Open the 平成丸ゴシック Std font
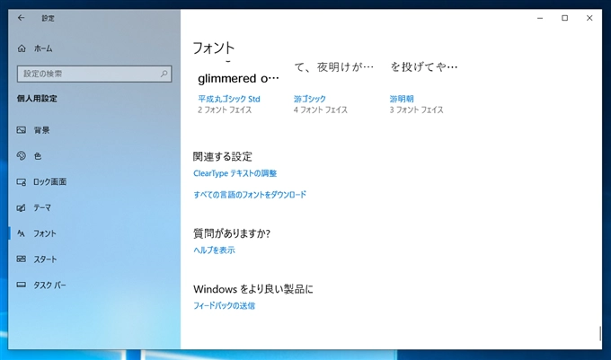Screen dimensions: 611x360 (x=229, y=99)
